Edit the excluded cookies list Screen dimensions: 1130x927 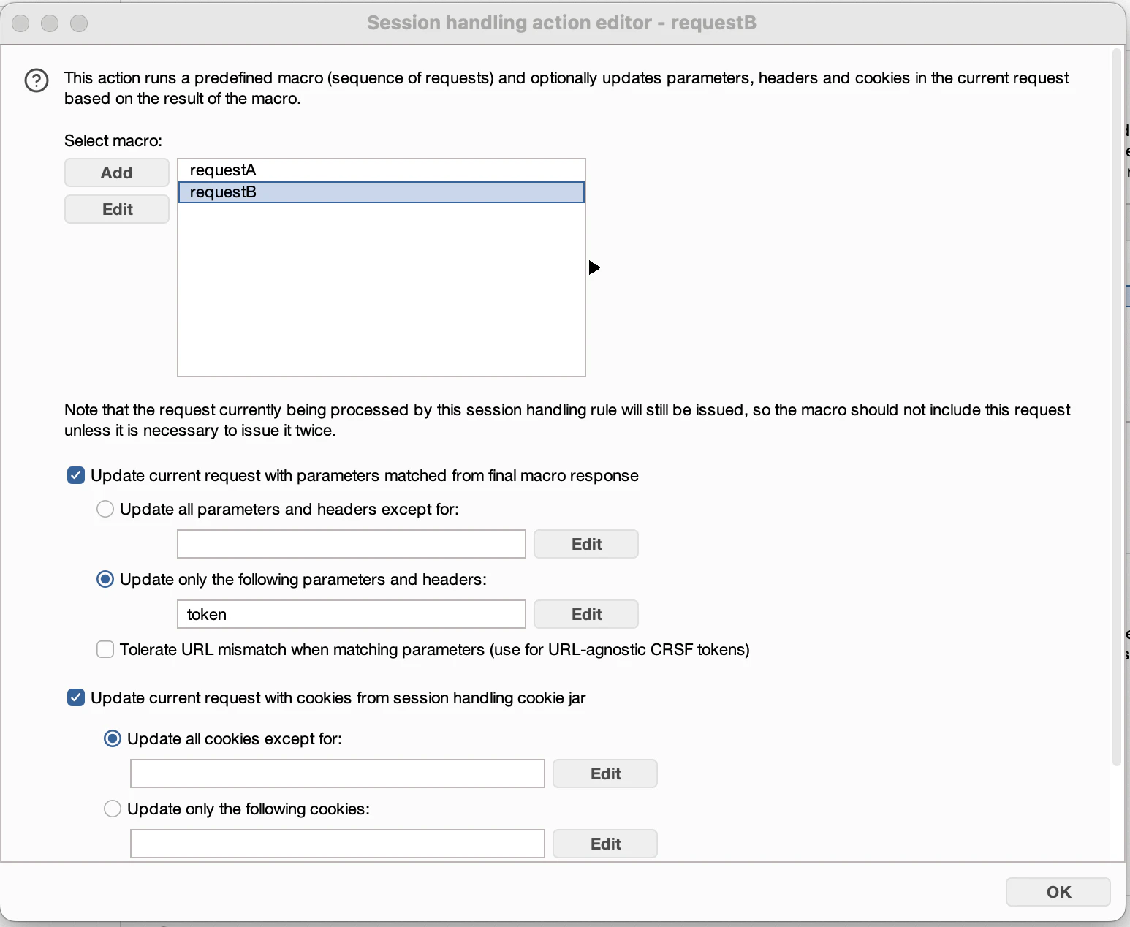point(605,773)
